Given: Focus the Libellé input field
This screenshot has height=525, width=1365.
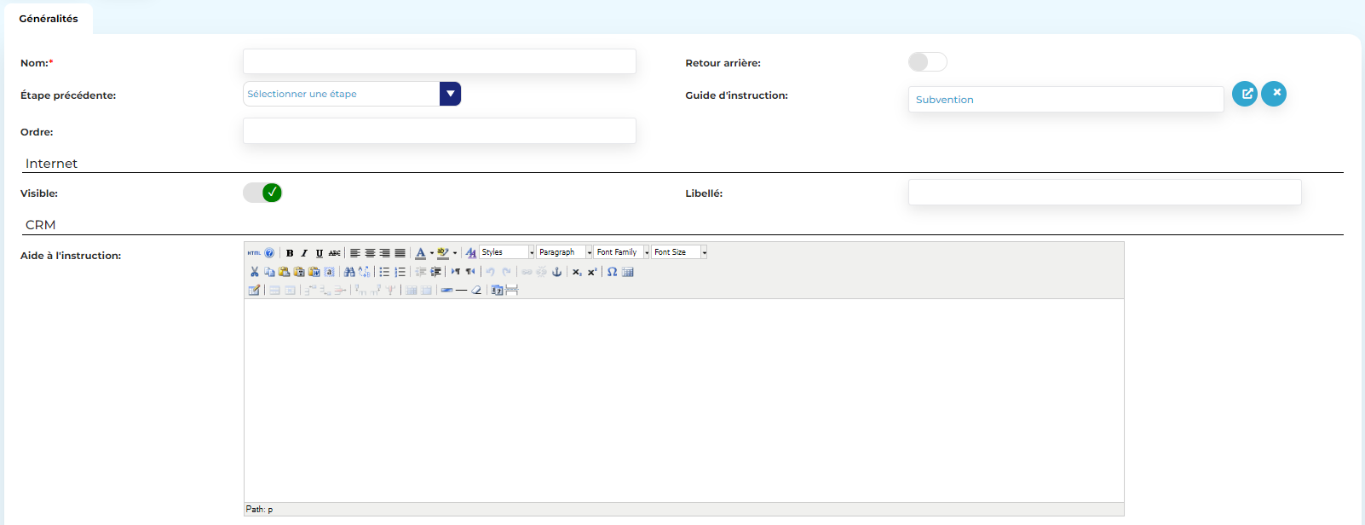Looking at the screenshot, I should 1104,193.
